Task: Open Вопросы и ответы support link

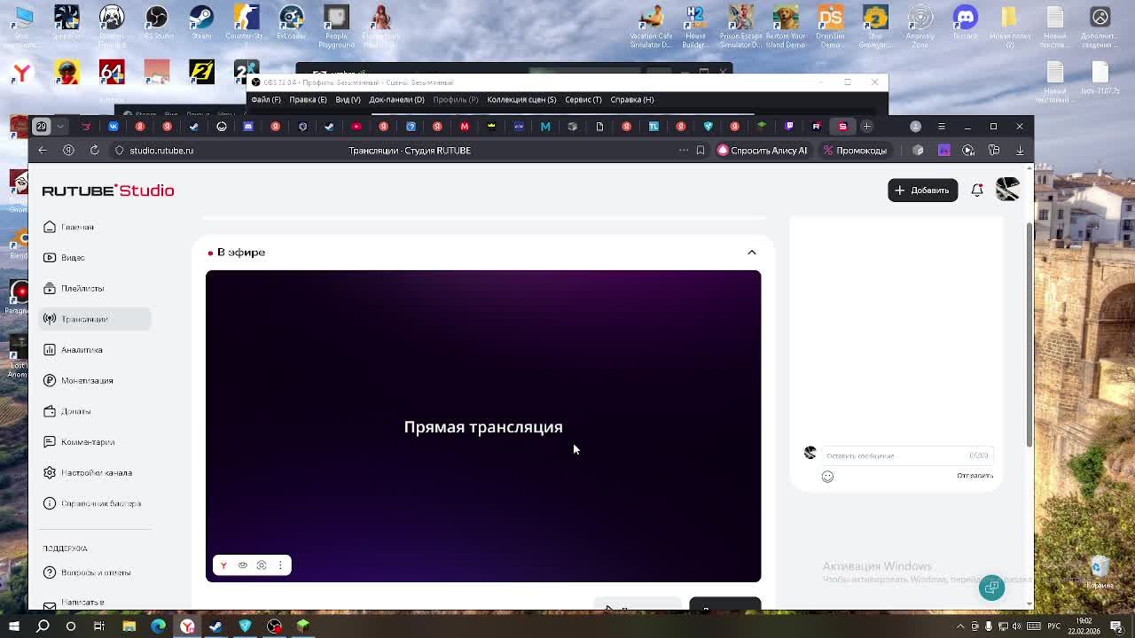Action: click(95, 572)
